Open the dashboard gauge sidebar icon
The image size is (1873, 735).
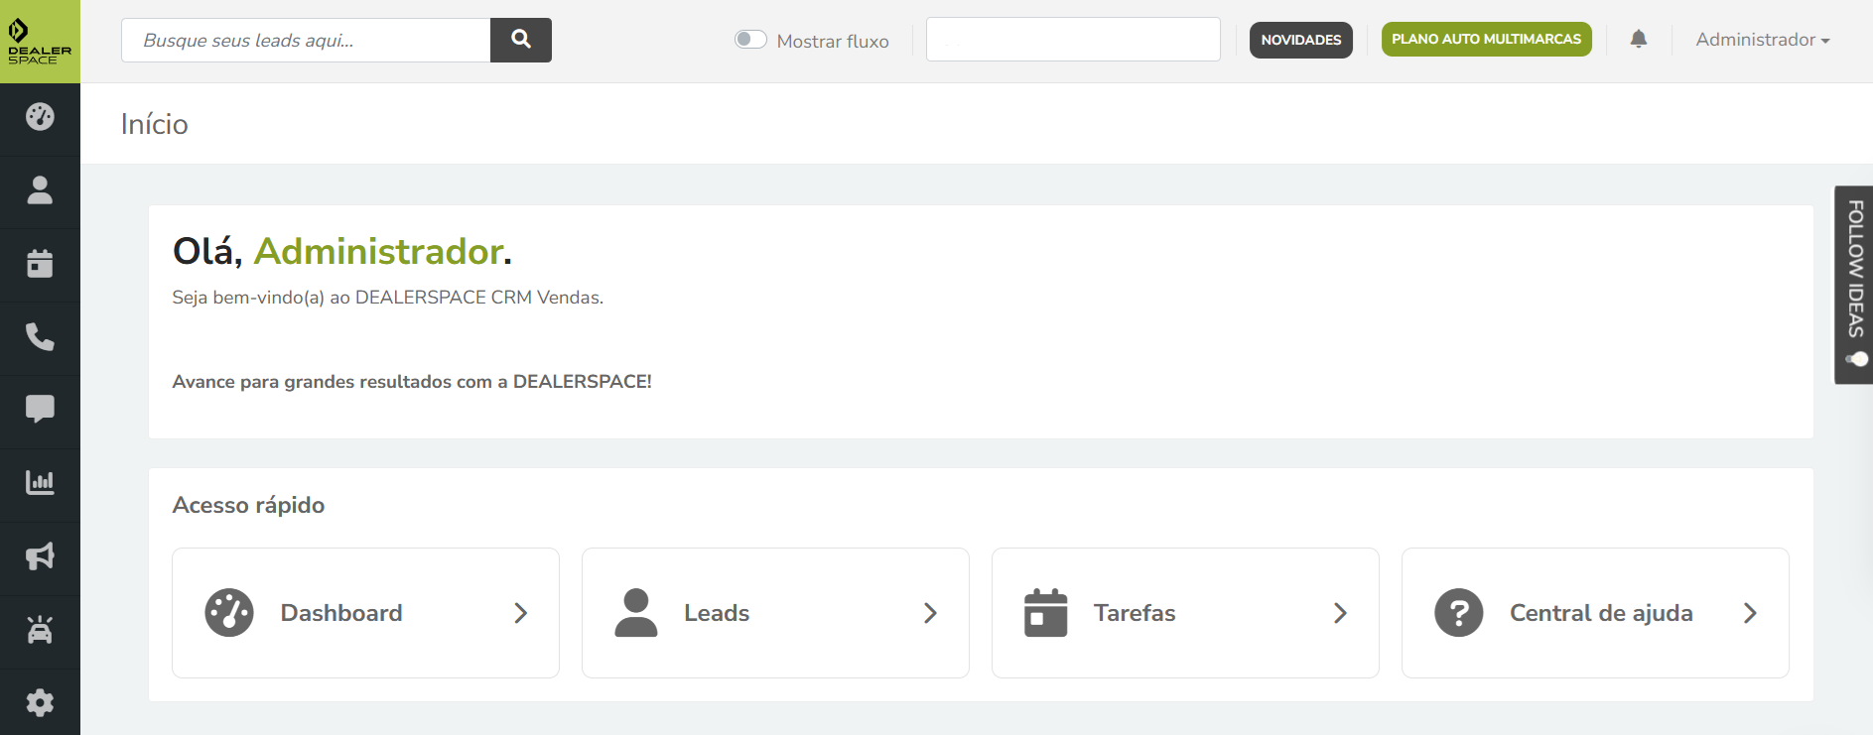(40, 117)
